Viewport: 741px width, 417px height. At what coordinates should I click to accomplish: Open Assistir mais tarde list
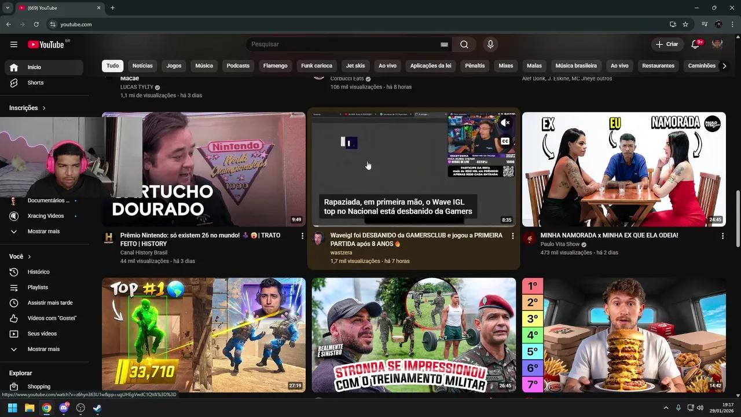click(44, 303)
